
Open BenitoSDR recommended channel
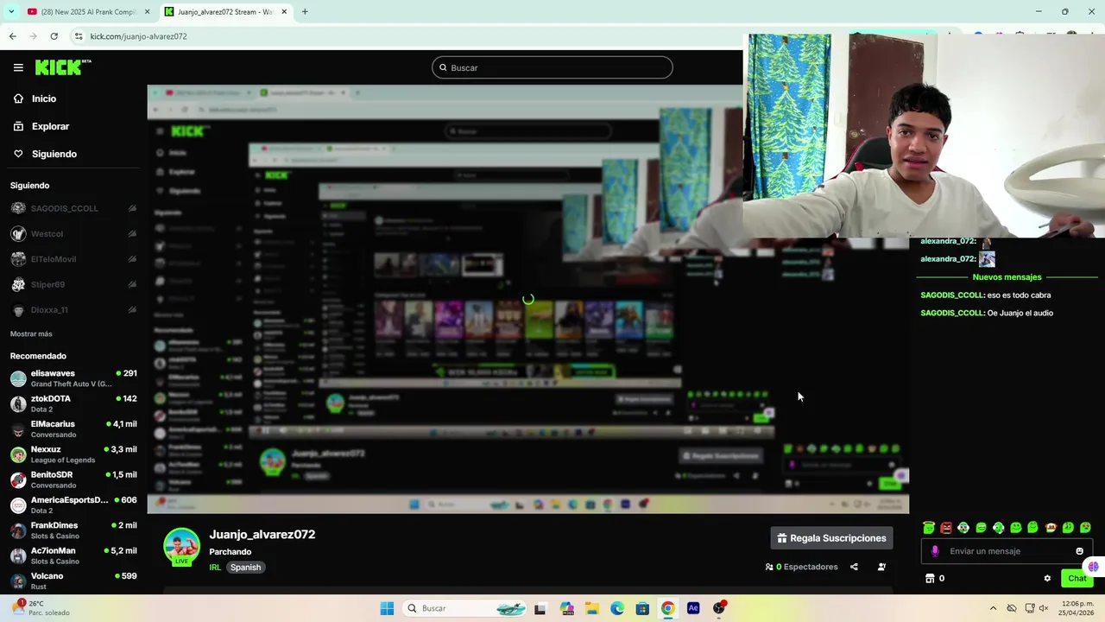tap(73, 479)
